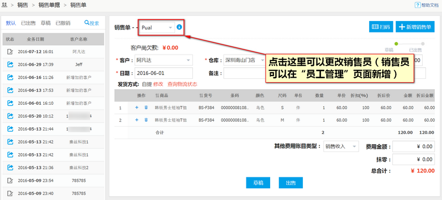Click the 修改 shipping method link
Screen dimensions: 442x200
coord(159,84)
